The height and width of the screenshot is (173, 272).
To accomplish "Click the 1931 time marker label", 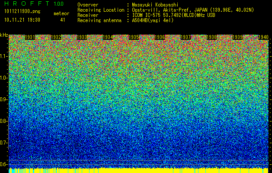I will pyautogui.click(x=30, y=37).
